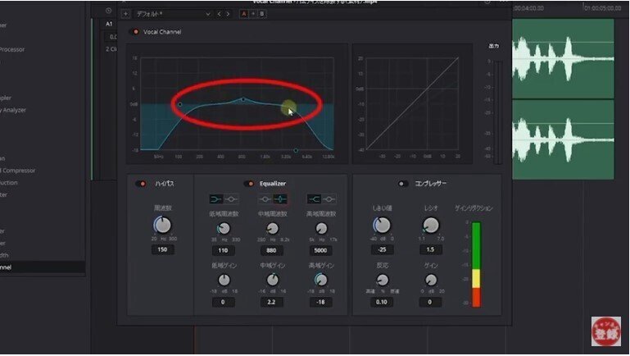Click the Equalizer section heading text
Image resolution: width=630 pixels, height=356 pixels.
click(273, 184)
